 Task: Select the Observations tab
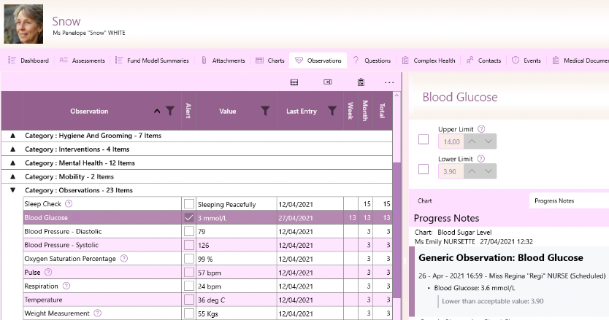coord(318,61)
